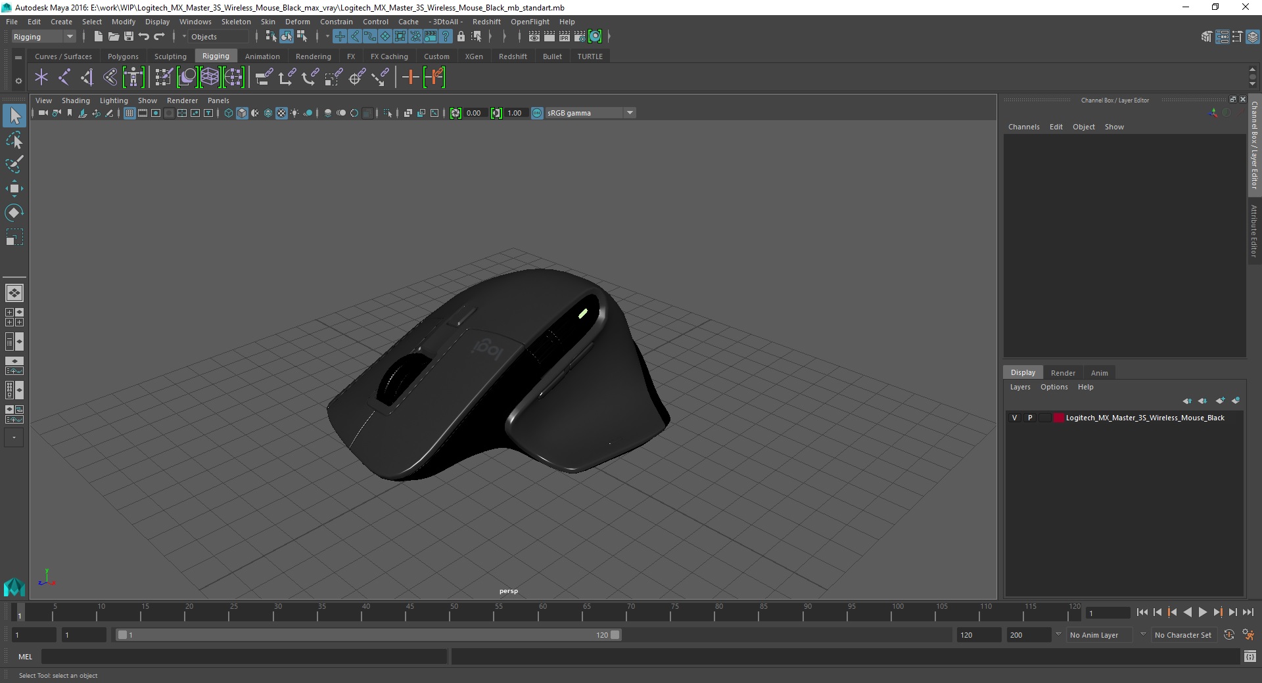Viewport: 1262px width, 683px height.
Task: Click the Parent constraint shelf icon
Action: pos(264,77)
